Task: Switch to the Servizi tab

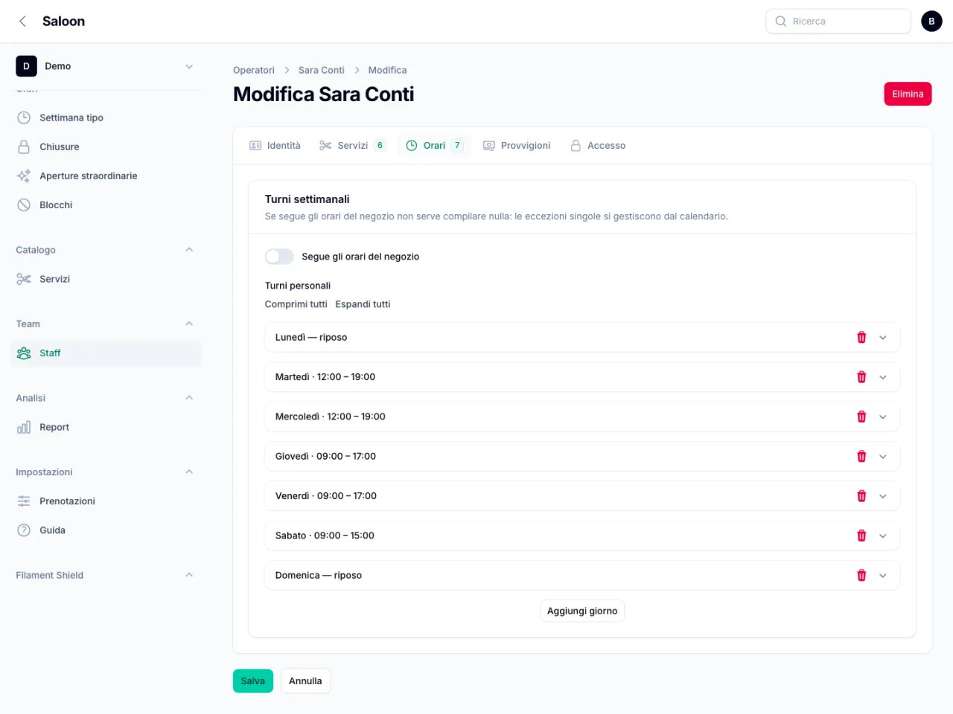Action: pyautogui.click(x=352, y=146)
